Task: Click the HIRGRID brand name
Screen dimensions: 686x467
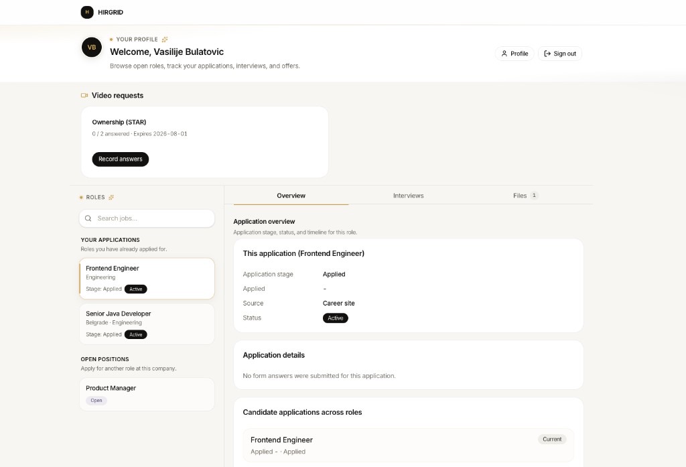Action: (x=111, y=12)
